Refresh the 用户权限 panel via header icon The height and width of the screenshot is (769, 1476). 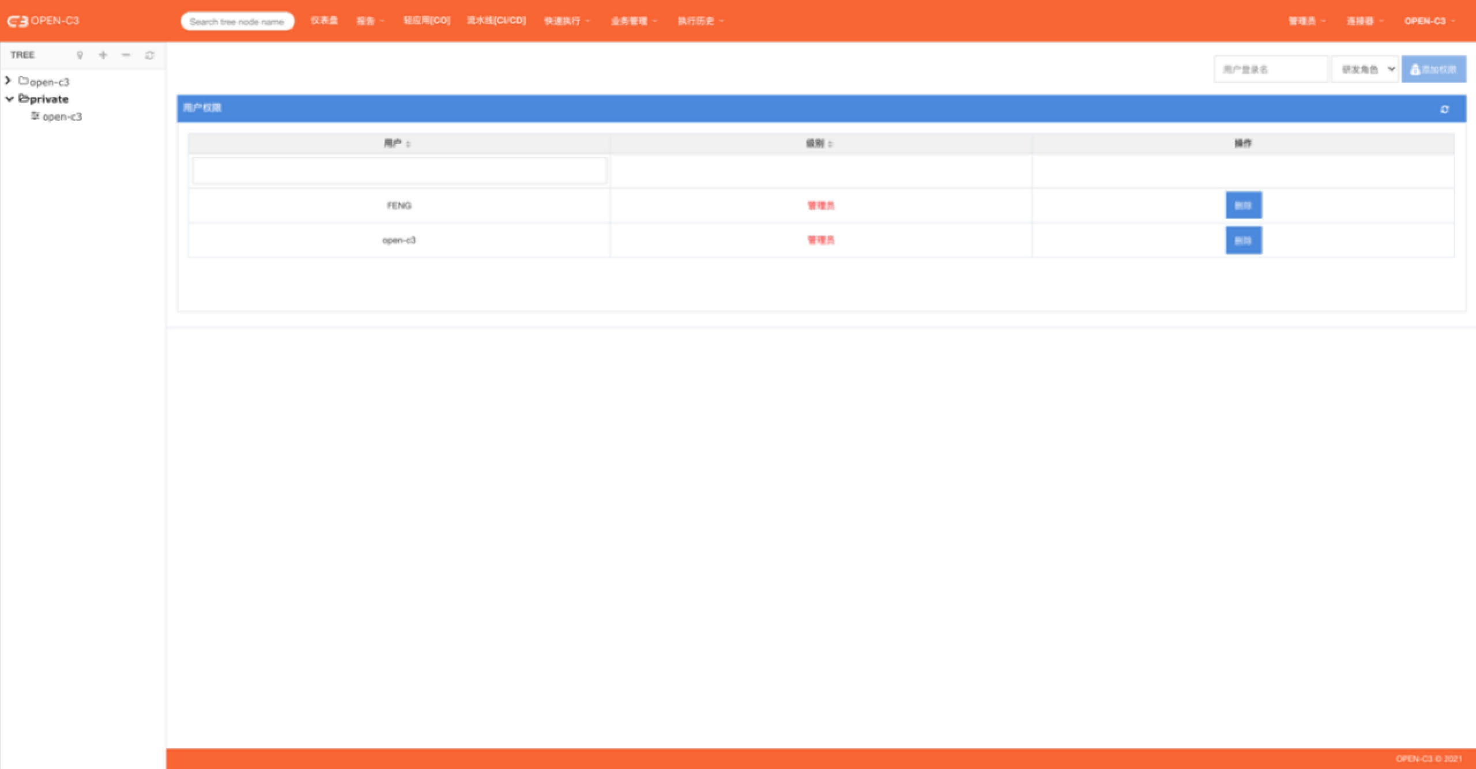1444,109
